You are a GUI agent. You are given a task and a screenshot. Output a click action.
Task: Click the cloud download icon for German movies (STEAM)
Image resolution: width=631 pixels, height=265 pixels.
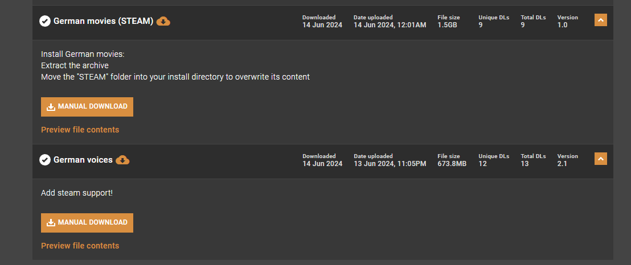163,21
